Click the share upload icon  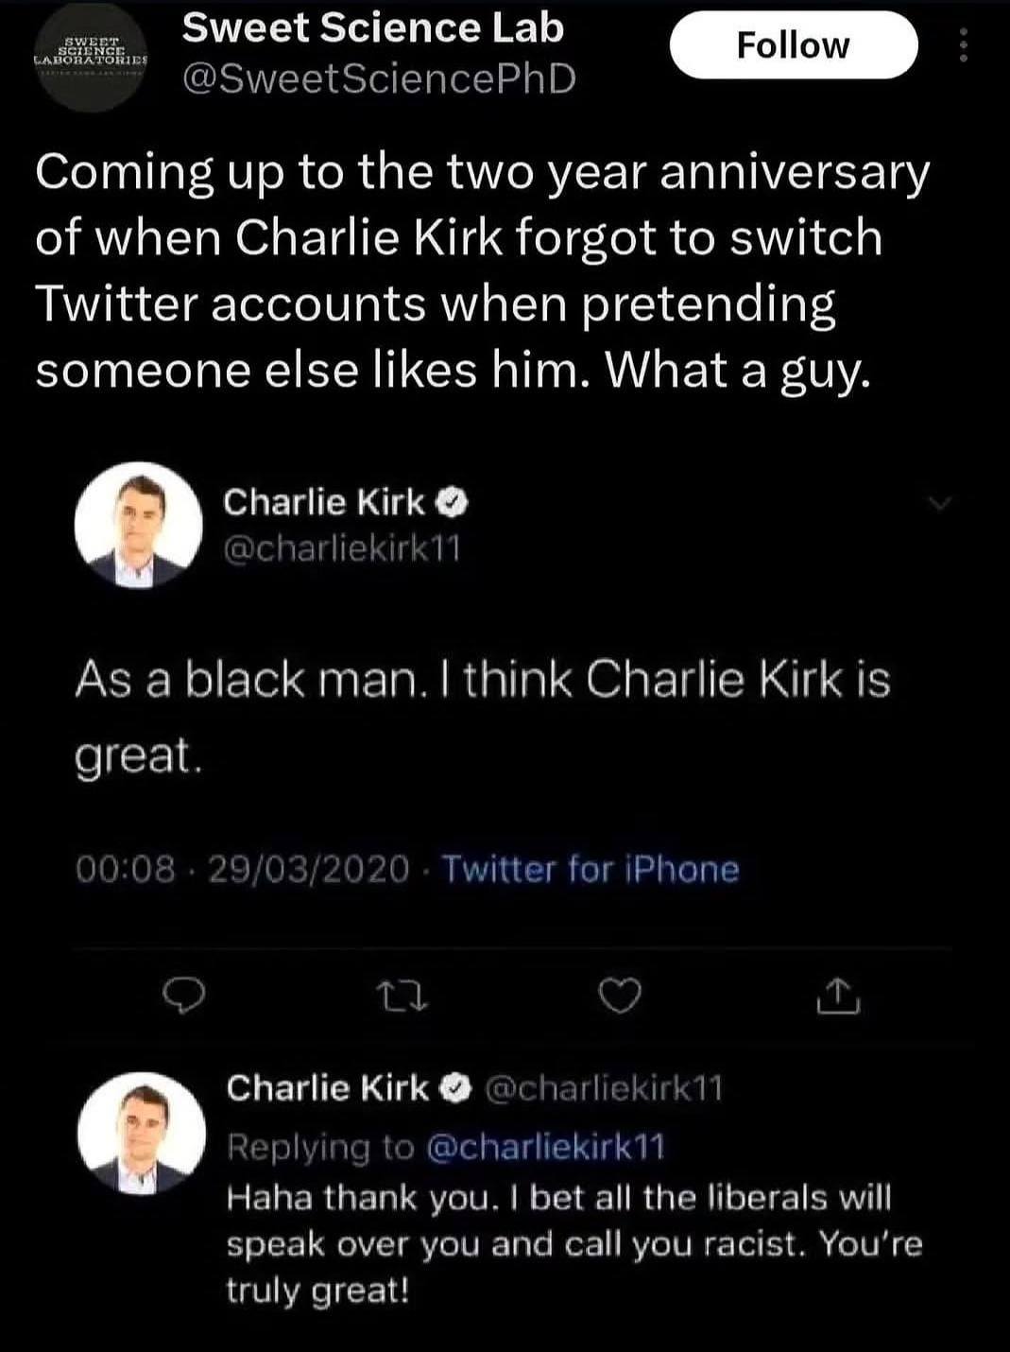pos(838,995)
